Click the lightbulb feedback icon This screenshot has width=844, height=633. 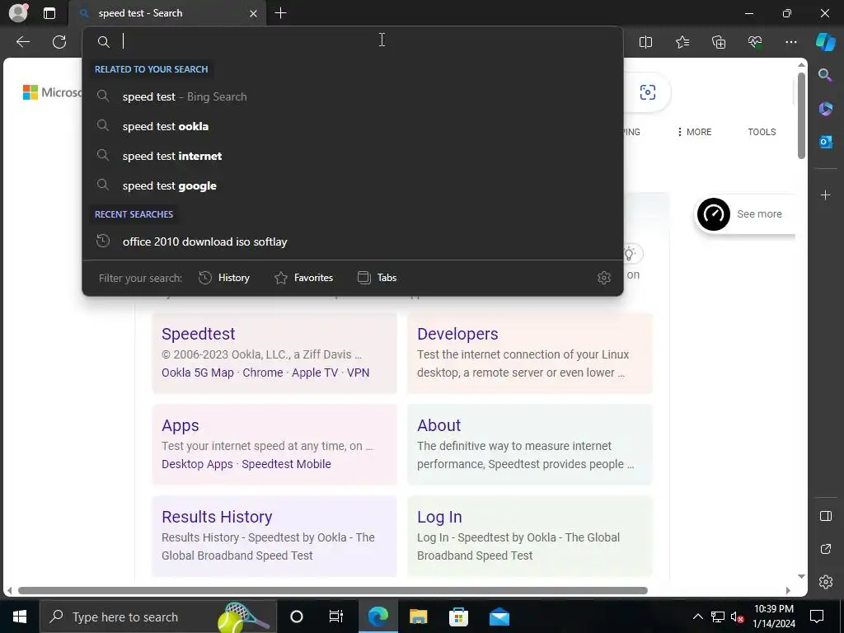[629, 254]
